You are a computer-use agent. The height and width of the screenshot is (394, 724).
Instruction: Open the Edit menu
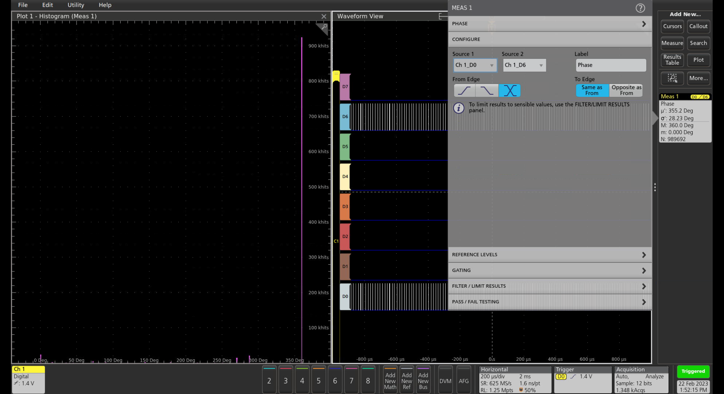(48, 5)
